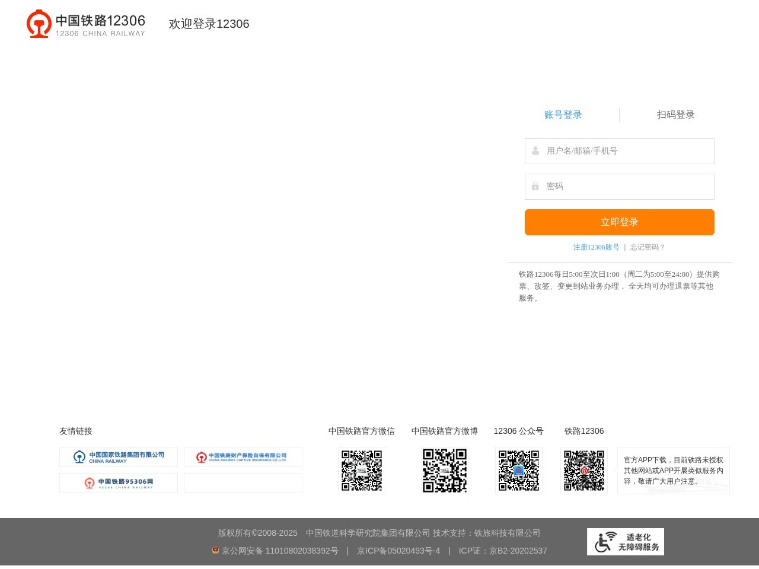The image size is (759, 569).
Task: Click the 京ICP备05020493号-4 footer link
Action: point(398,551)
